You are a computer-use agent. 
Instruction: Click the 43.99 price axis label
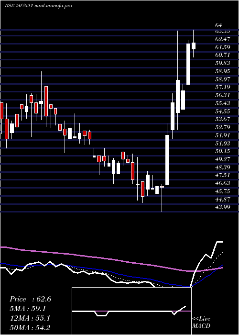[223, 207]
